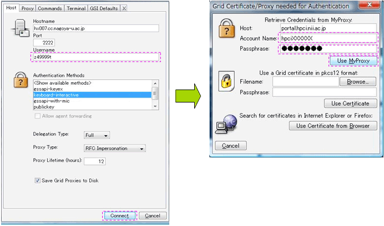Open the Delegation Type dropdown
This screenshot has height=226, width=384.
[x=97, y=135]
